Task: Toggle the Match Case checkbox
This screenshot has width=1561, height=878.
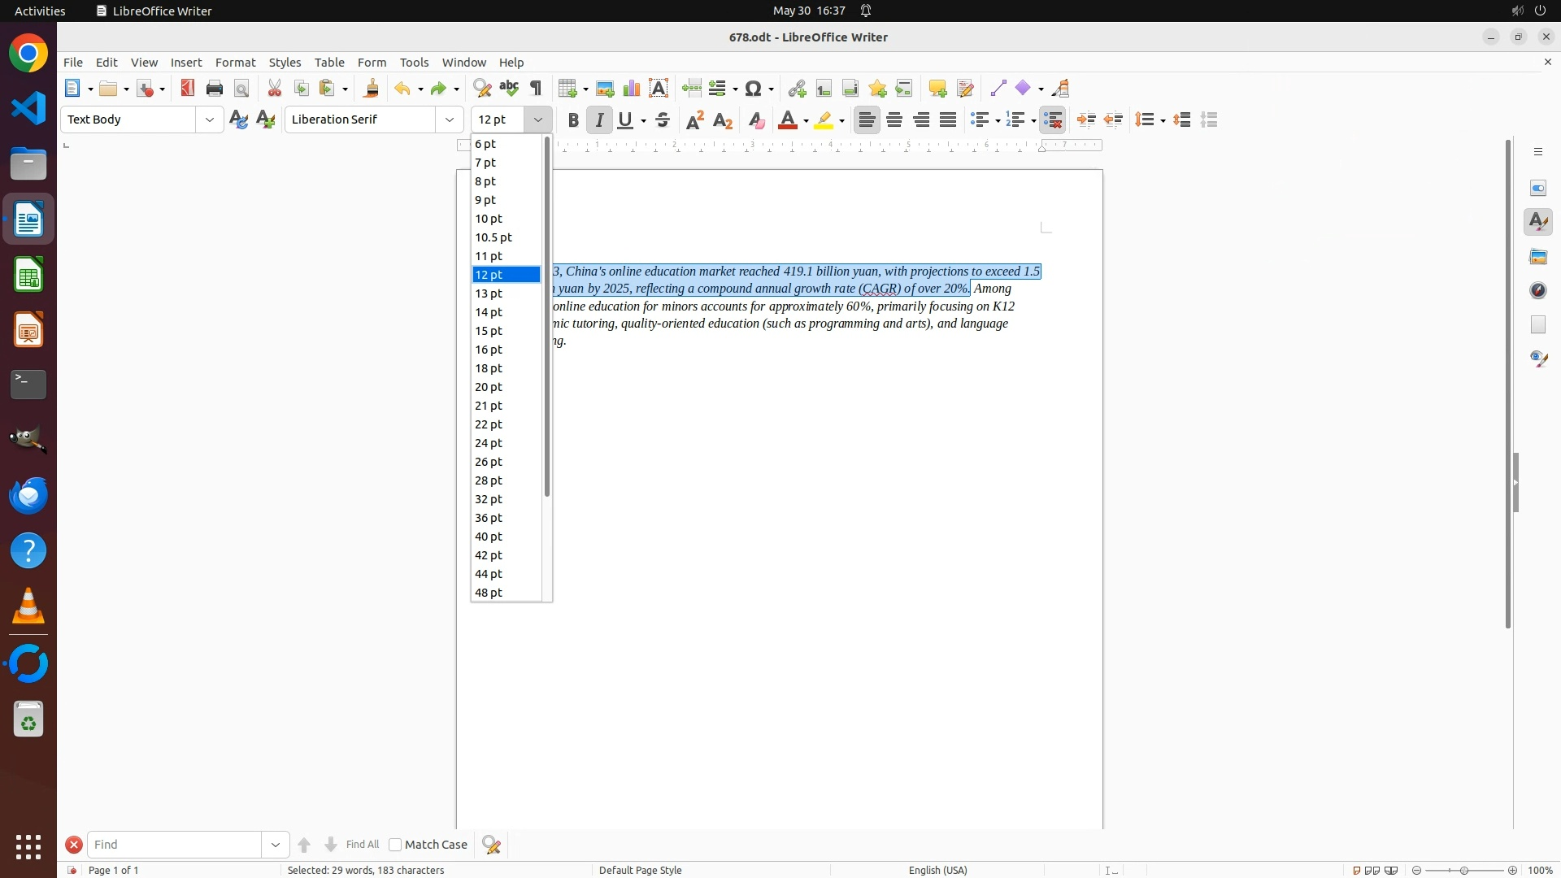Action: pyautogui.click(x=395, y=845)
